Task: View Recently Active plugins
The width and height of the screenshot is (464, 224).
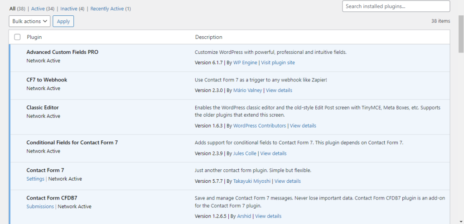Action: [x=107, y=9]
